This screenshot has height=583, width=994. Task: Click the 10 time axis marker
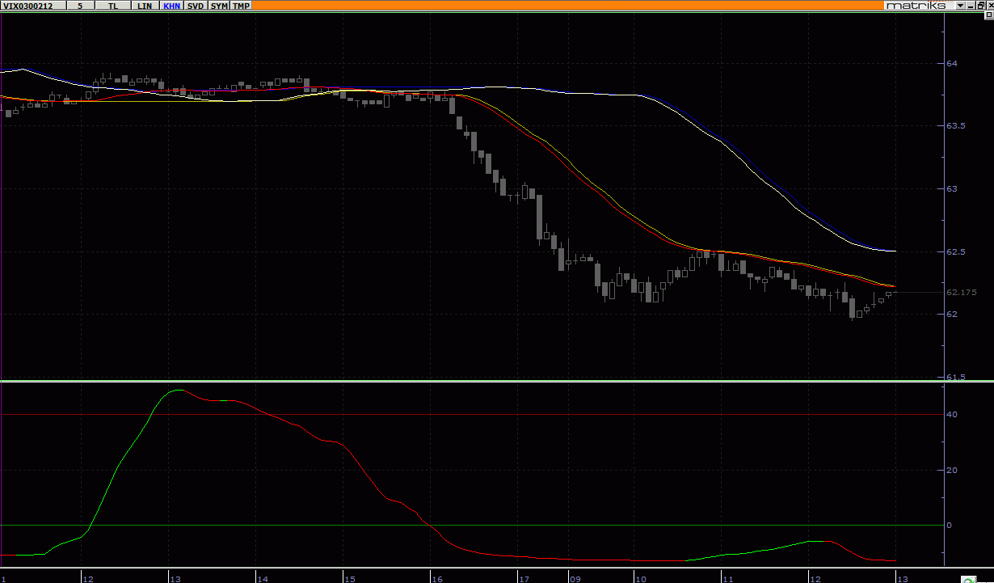pos(640,579)
